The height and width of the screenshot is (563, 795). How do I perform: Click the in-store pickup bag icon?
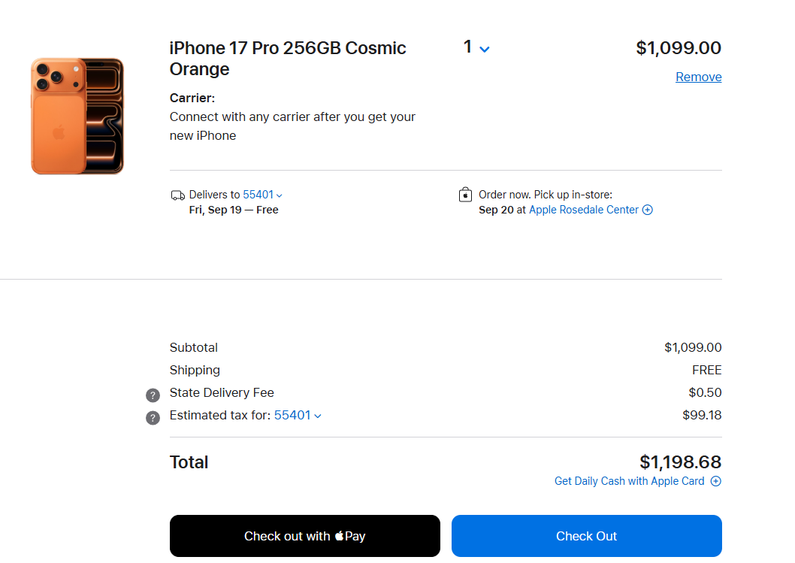click(465, 195)
